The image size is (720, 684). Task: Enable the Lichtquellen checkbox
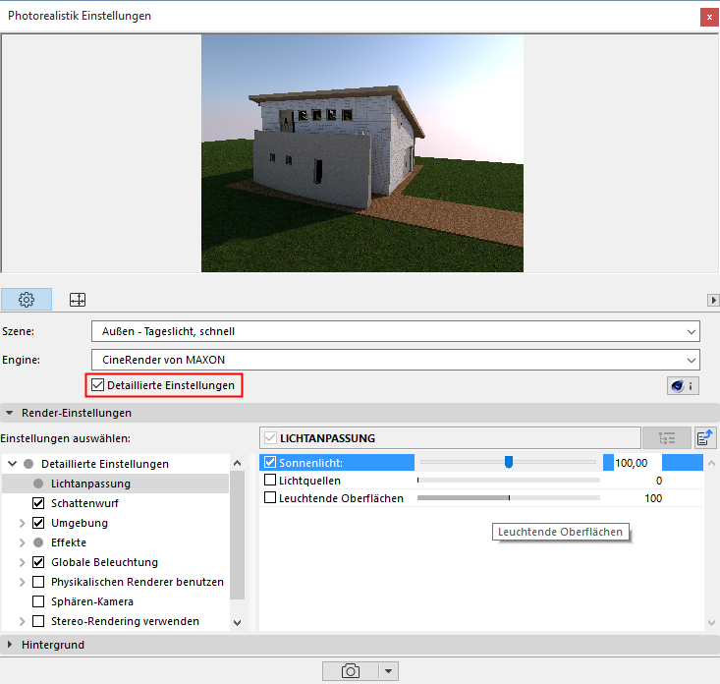click(x=270, y=480)
